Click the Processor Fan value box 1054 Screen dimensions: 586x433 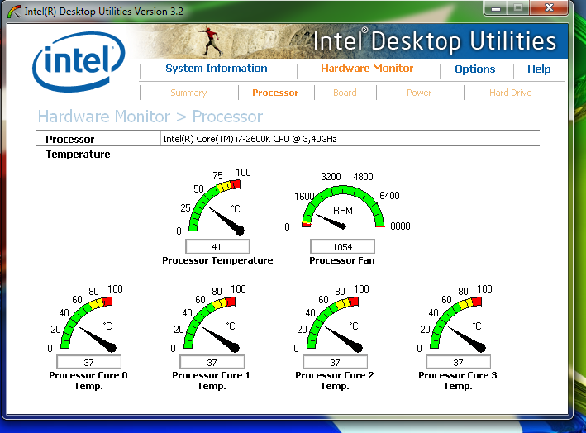tap(342, 247)
